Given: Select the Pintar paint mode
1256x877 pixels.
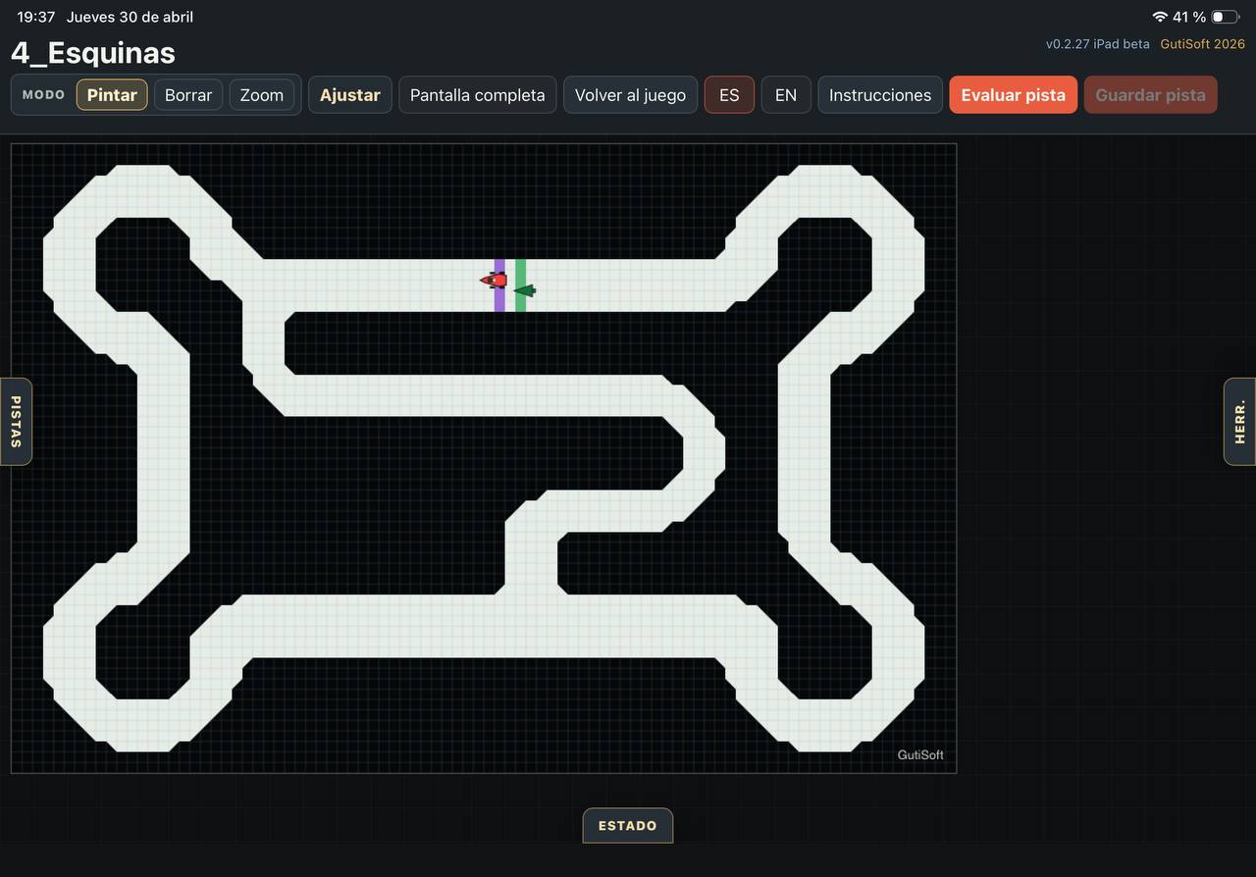Looking at the screenshot, I should [112, 95].
